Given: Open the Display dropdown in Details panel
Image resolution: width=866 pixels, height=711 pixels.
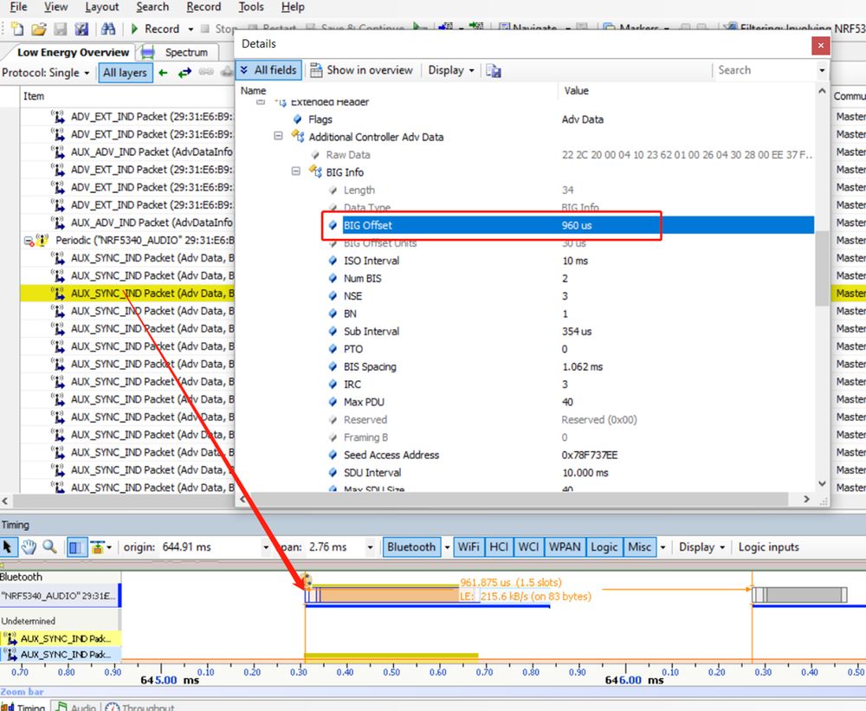Looking at the screenshot, I should (x=451, y=70).
